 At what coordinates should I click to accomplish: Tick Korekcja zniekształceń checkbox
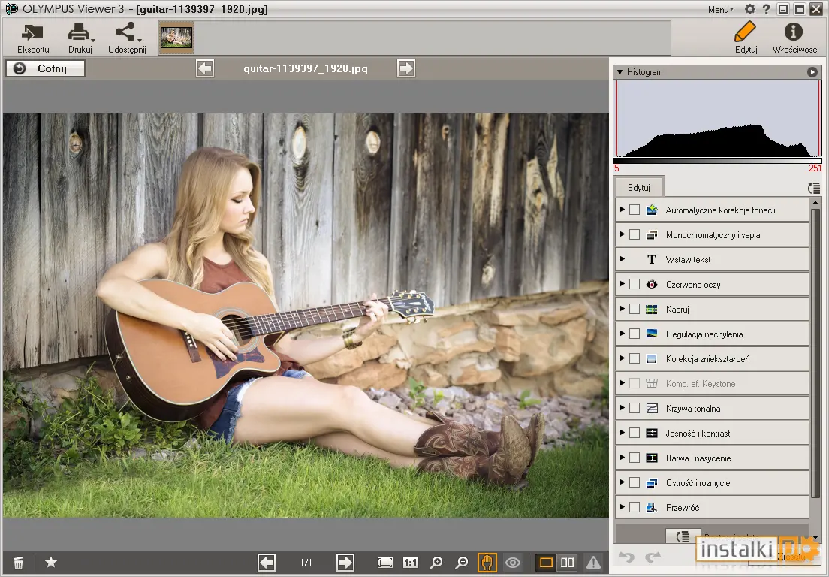[635, 359]
